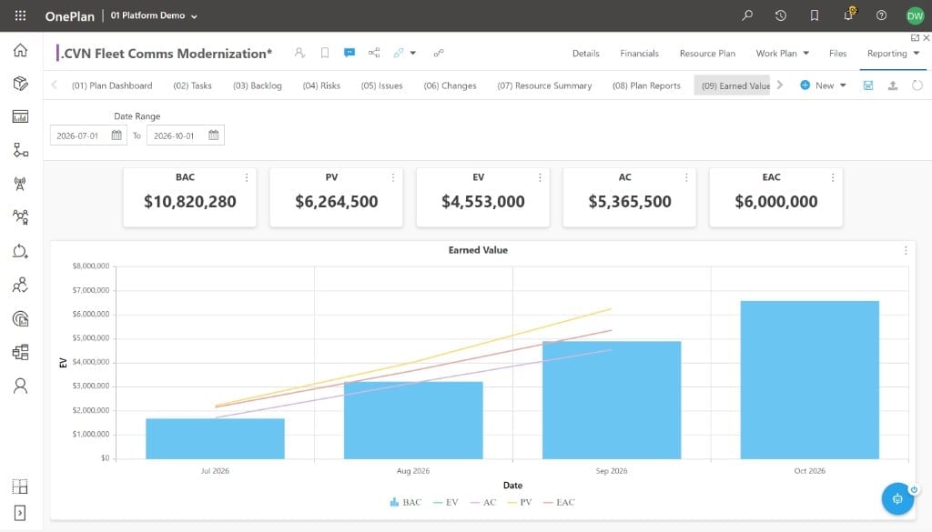Toggle the EV series in the legend
932x532 pixels.
(446, 502)
